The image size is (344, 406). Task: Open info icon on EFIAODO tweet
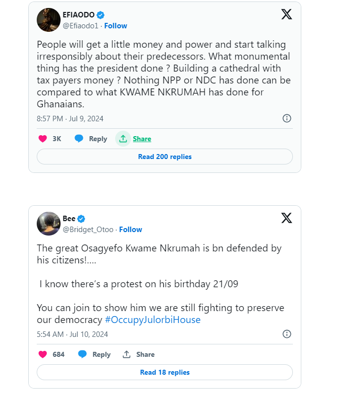point(286,118)
